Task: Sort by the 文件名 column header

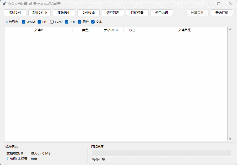Action: coord(39,30)
